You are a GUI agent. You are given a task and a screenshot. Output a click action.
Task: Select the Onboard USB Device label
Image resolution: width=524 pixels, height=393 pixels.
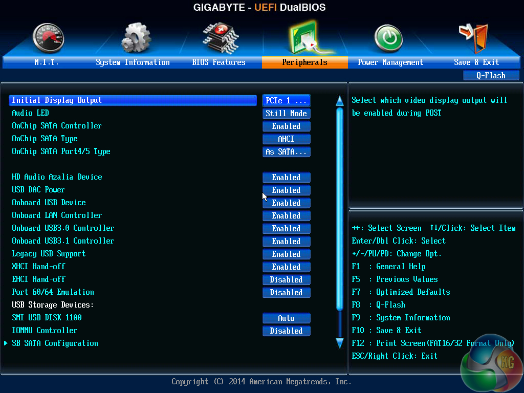point(49,203)
